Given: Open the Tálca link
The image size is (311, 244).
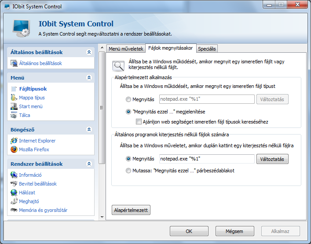Looking at the screenshot, I should coord(25,115).
